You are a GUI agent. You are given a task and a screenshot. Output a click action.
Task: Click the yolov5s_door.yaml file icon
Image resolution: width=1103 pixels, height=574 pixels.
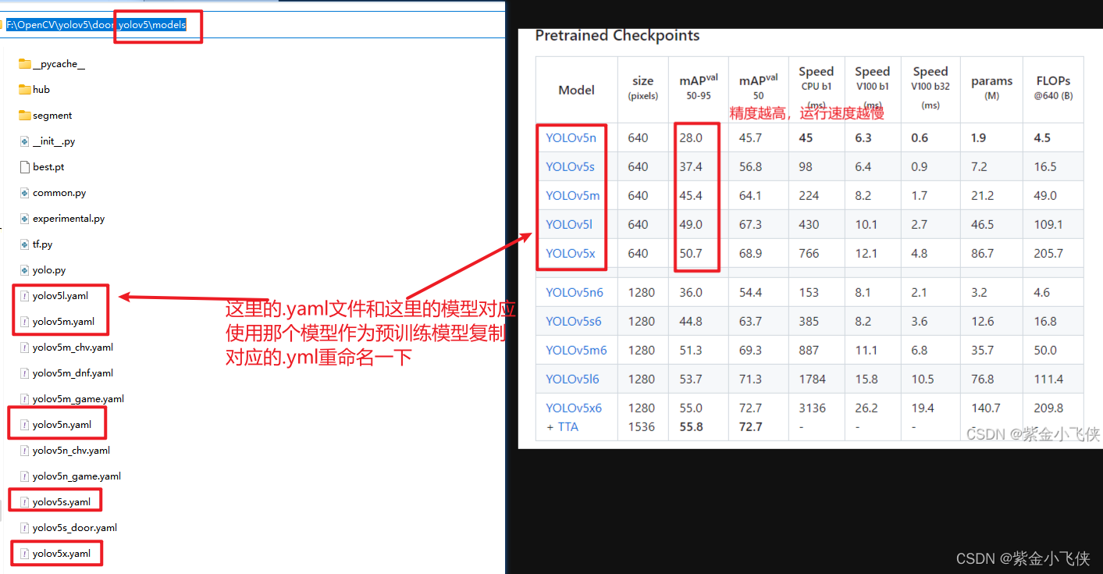tap(24, 528)
